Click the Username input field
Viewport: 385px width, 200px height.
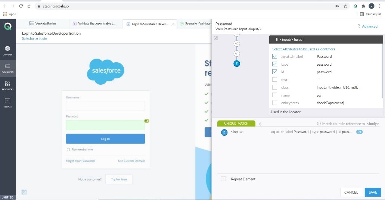point(105,106)
